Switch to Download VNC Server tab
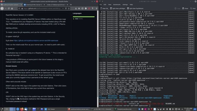Image resolution: width=197 pixels, height=111 pixels. click(x=34, y=5)
